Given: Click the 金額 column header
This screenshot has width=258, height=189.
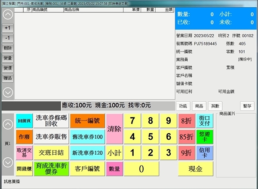Looking at the screenshot, I should [165, 10].
